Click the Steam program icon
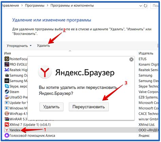This screenshot has width=161, height=142. pos(7,92)
